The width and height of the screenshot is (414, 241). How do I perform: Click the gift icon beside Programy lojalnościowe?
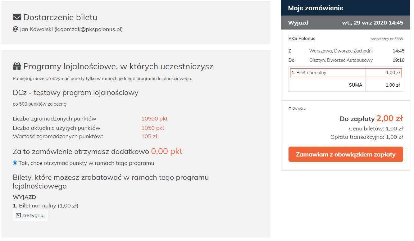(x=17, y=66)
